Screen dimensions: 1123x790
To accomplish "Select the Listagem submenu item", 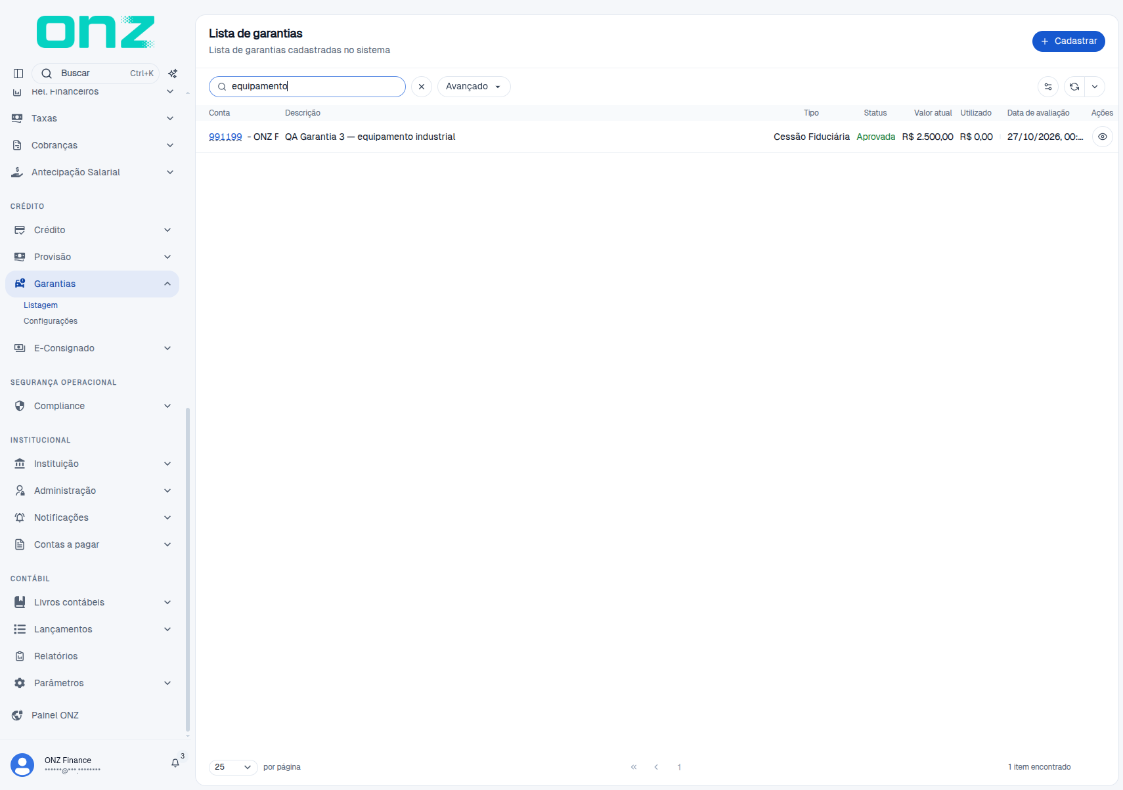I will coord(41,305).
